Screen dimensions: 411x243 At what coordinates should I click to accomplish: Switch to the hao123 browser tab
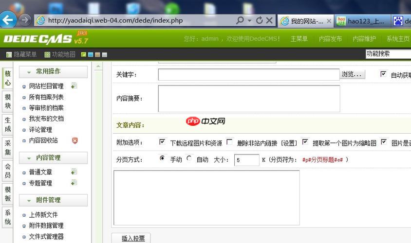362,21
